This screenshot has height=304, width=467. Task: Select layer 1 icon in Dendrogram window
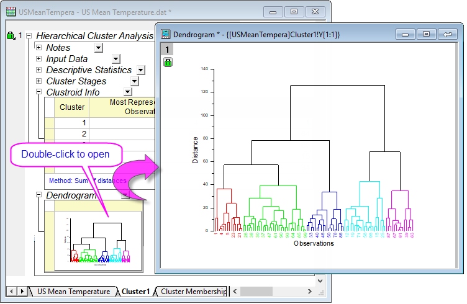click(x=168, y=49)
